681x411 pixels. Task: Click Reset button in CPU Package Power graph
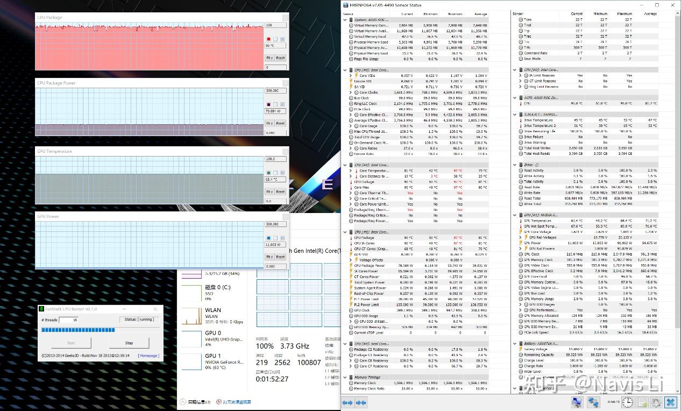[x=281, y=123]
